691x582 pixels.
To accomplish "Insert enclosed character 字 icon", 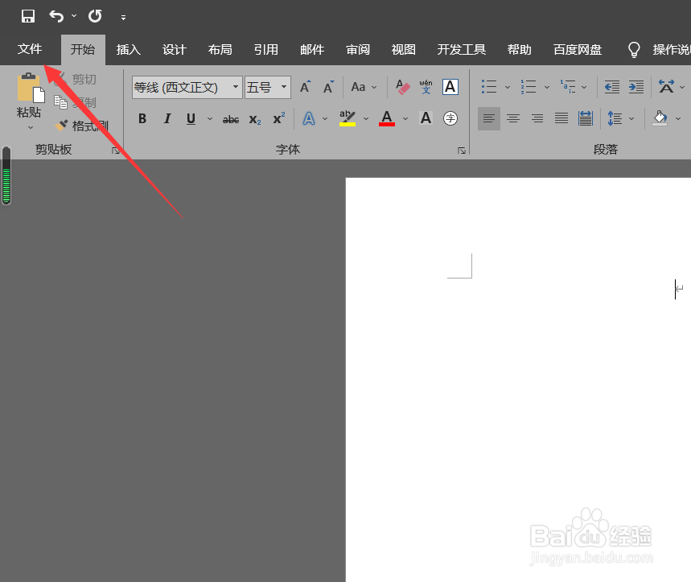I will tap(450, 118).
